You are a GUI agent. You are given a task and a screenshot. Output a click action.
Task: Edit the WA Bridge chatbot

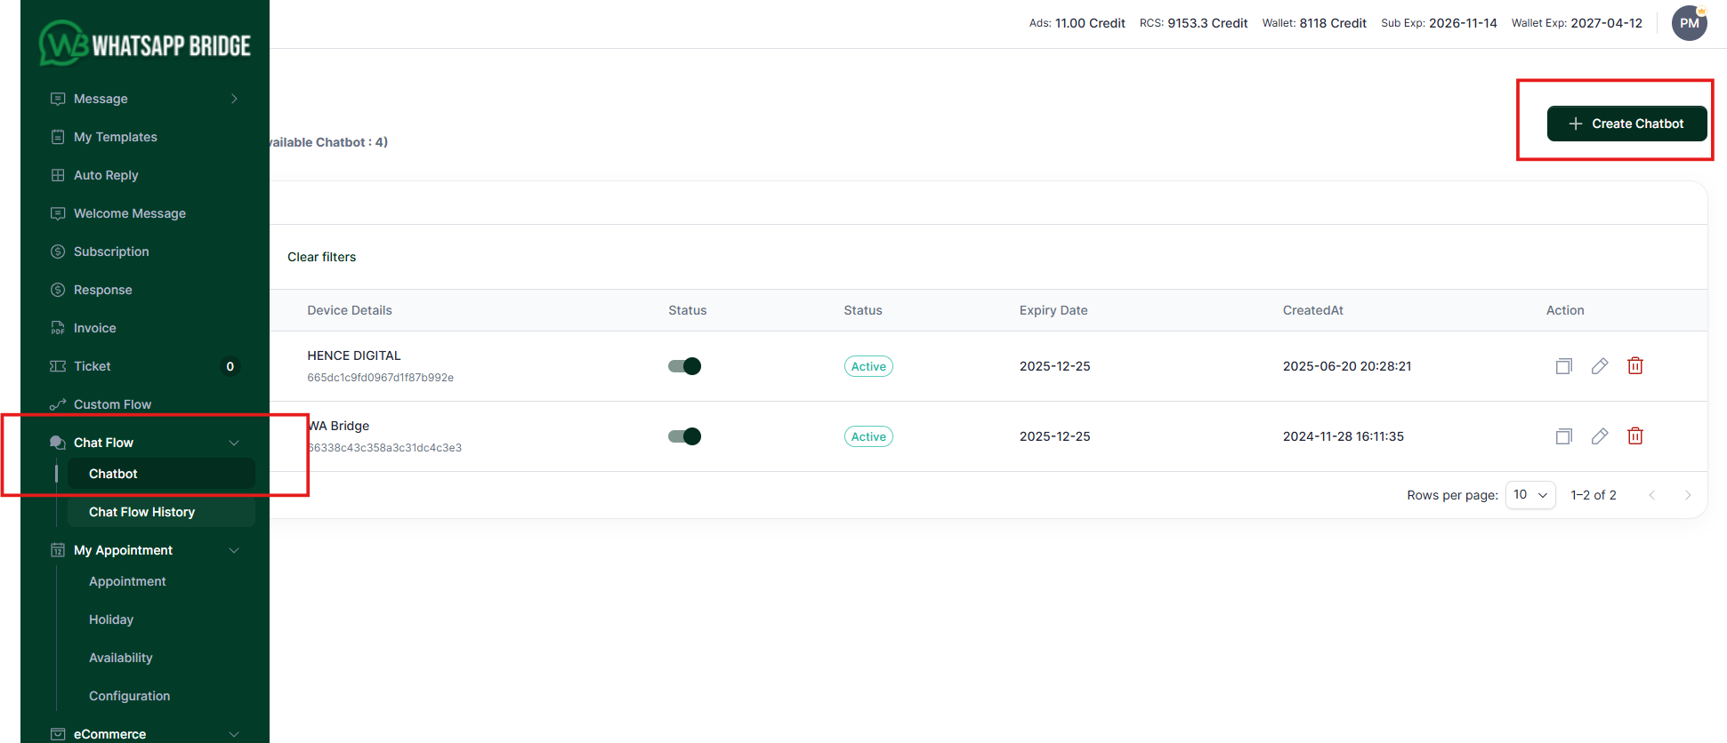click(1599, 436)
